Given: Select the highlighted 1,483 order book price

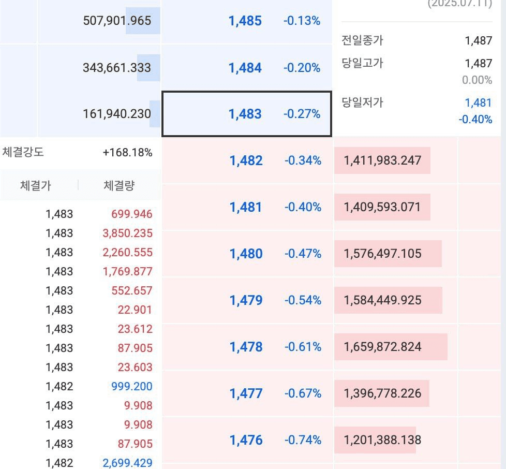Looking at the screenshot, I should pos(246,114).
